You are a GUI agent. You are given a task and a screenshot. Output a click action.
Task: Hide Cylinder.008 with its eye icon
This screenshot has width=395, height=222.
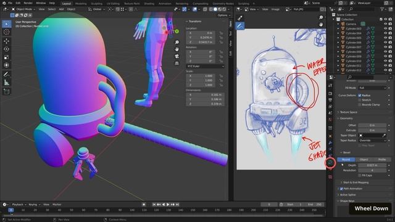pos(385,52)
